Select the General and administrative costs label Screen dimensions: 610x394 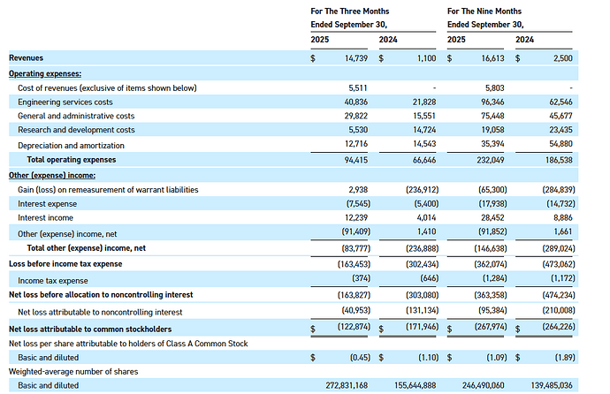coord(76,117)
